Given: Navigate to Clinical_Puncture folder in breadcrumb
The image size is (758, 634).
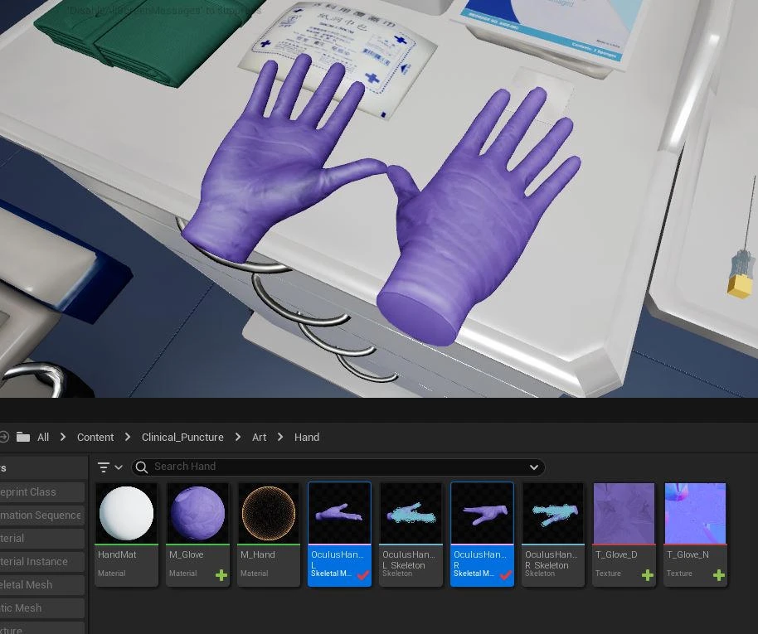Looking at the screenshot, I should click(182, 438).
